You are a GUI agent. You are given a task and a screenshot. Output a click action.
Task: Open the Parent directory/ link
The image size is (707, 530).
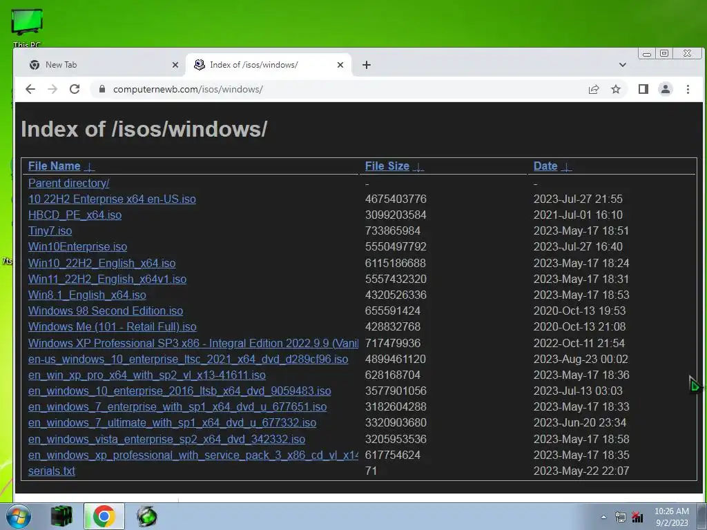pos(68,183)
